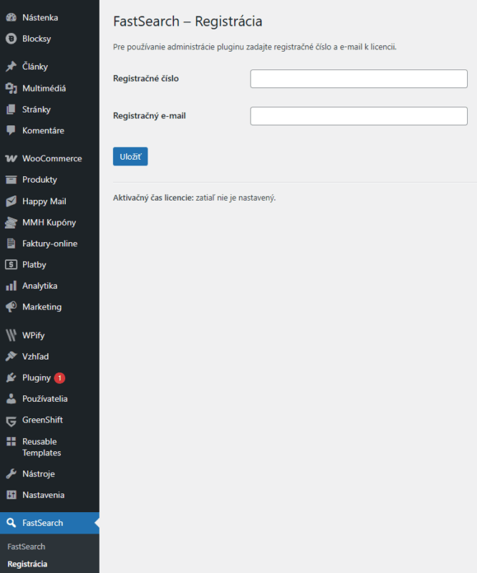Click the GreenShift logo icon
477x573 pixels.
click(11, 421)
